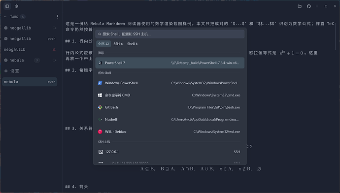This screenshot has height=193, width=340.
Task: Open Windows PowerShell shell
Action: pos(170,83)
